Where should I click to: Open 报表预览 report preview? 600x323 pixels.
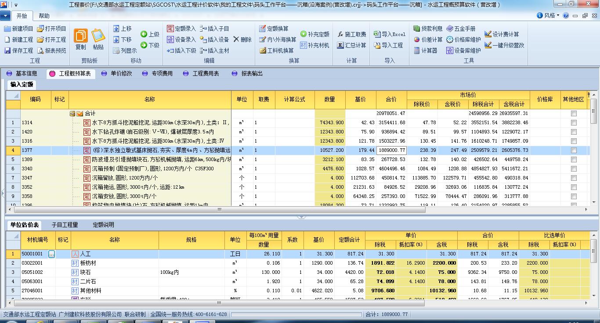(x=40, y=50)
